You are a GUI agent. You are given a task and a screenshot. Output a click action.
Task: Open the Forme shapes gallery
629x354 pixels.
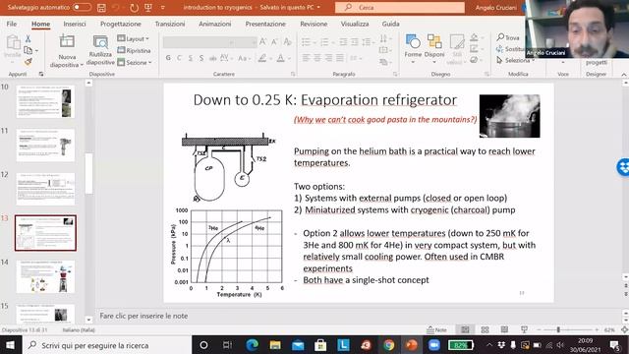413,48
